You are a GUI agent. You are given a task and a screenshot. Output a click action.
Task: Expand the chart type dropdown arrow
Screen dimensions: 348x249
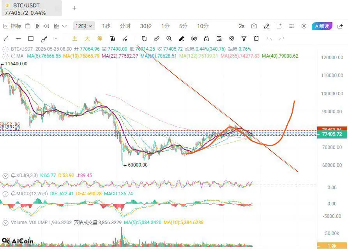tap(64, 26)
